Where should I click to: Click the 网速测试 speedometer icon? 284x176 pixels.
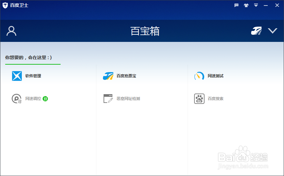[199, 76]
